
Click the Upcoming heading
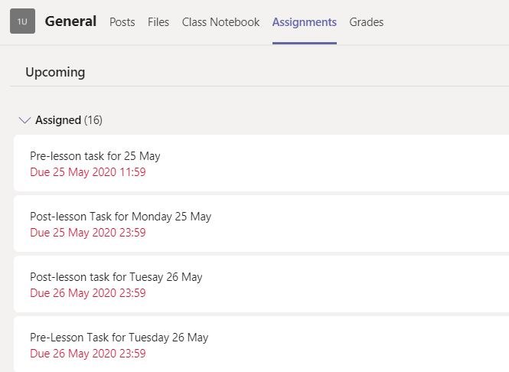coord(55,72)
